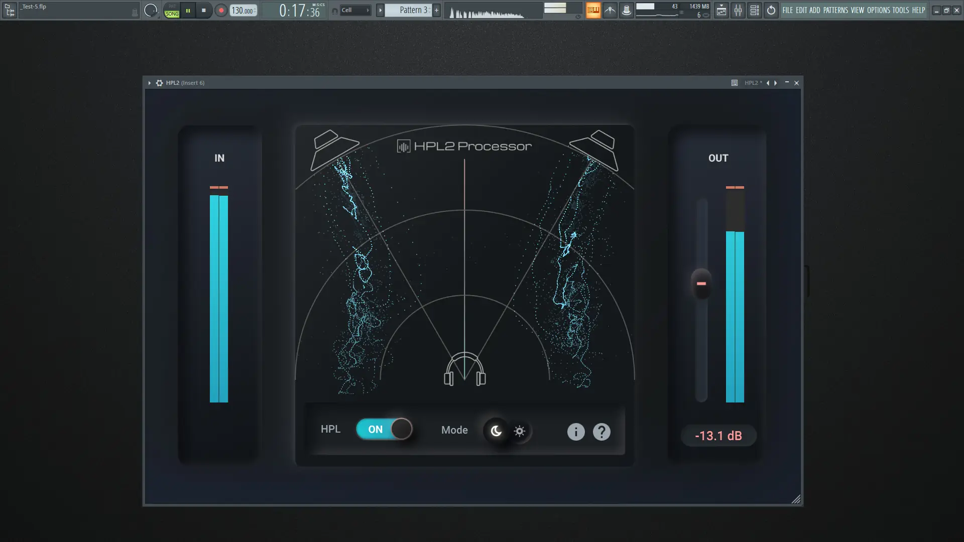Toggle SONG/PAT playback mode
Screen dimensions: 964x542
point(172,11)
